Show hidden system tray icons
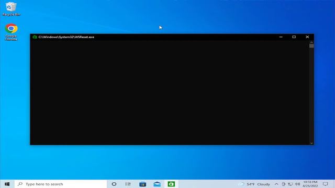This screenshot has width=335, height=188. coord(276,184)
